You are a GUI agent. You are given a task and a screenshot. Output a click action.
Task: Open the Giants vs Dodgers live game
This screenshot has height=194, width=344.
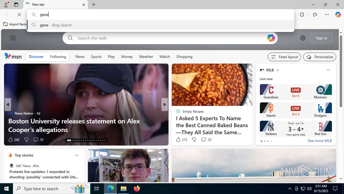click(296, 110)
